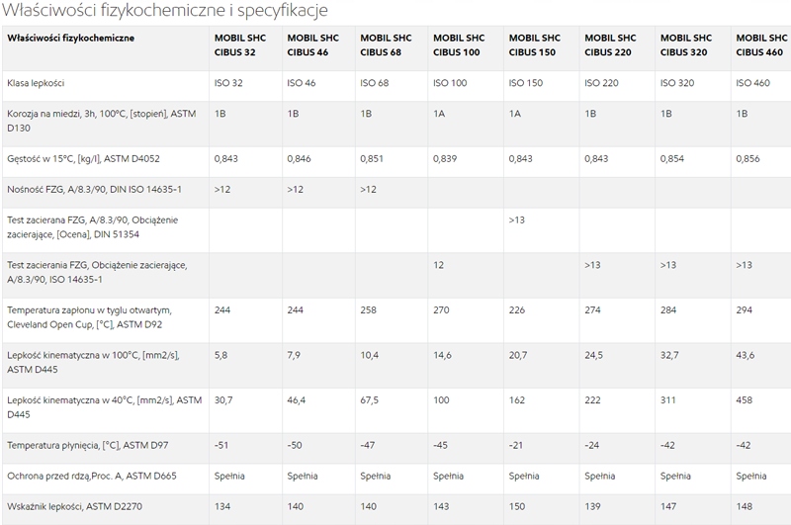The image size is (791, 525).
Task: Click the MOBIL SHC CIBUS 100 column header
Action: point(460,44)
